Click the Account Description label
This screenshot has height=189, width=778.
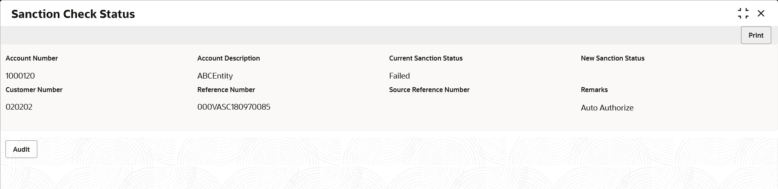point(228,58)
